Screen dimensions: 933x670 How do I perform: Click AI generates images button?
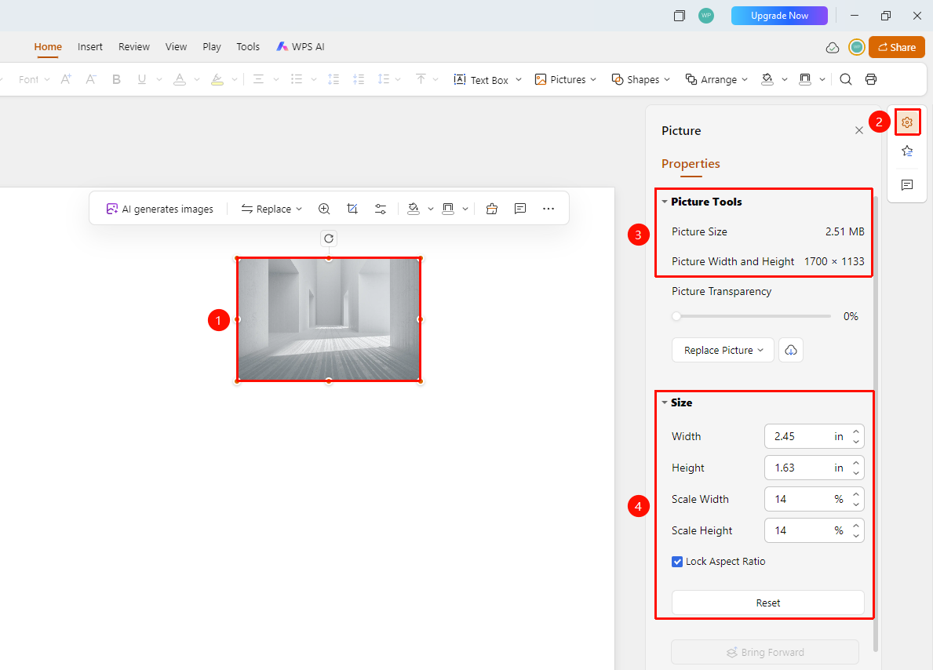click(x=159, y=209)
